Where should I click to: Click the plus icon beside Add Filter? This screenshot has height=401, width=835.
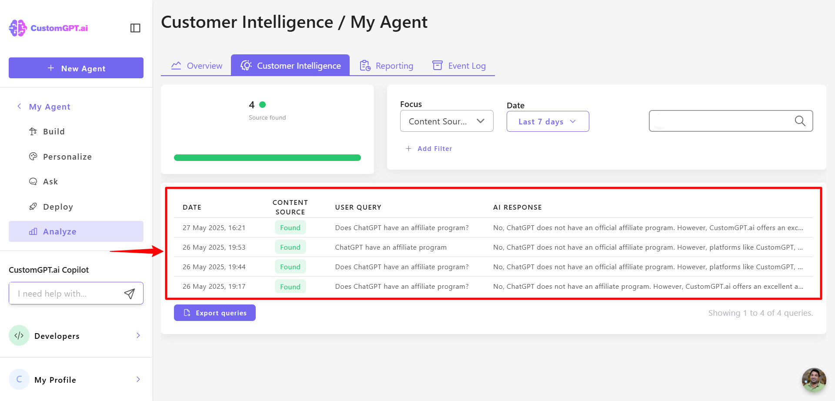[408, 149]
